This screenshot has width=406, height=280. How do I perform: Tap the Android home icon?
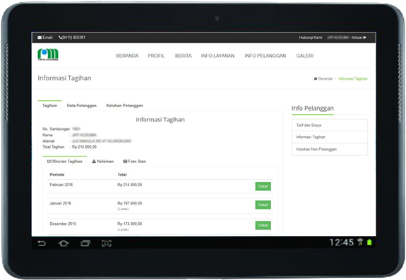pos(64,243)
